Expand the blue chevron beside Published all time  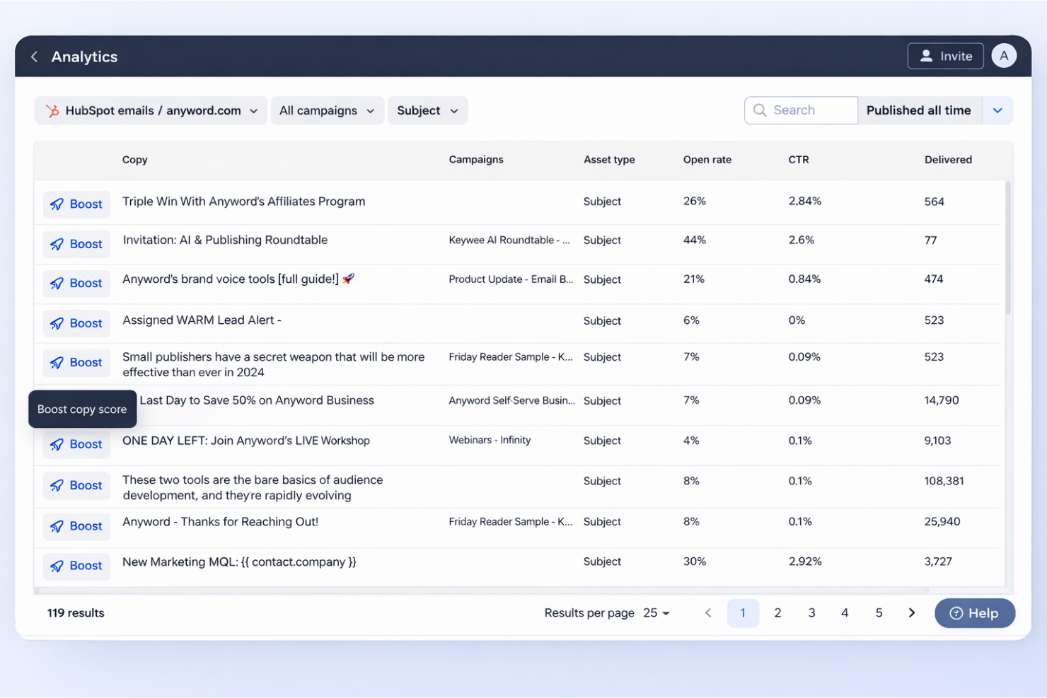coord(997,110)
